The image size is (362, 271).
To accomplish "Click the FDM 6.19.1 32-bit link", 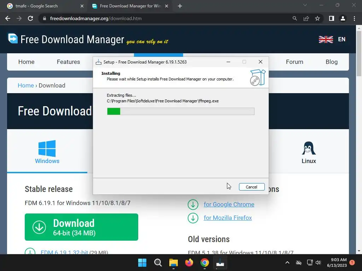I will coord(64,252).
